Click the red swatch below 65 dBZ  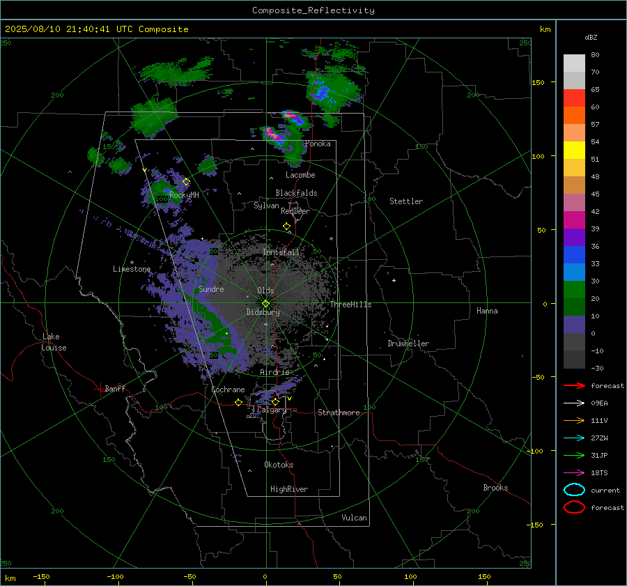[x=574, y=98]
